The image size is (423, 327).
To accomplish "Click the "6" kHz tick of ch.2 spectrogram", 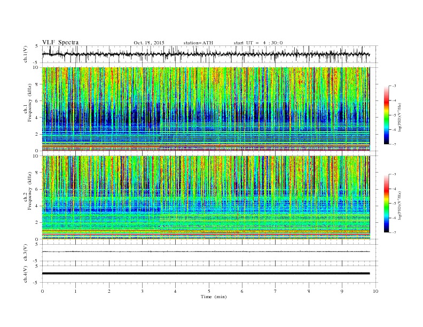I will [37, 189].
